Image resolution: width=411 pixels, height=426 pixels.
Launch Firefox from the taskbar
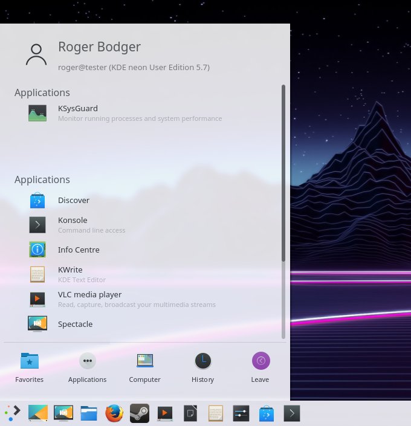click(x=114, y=413)
